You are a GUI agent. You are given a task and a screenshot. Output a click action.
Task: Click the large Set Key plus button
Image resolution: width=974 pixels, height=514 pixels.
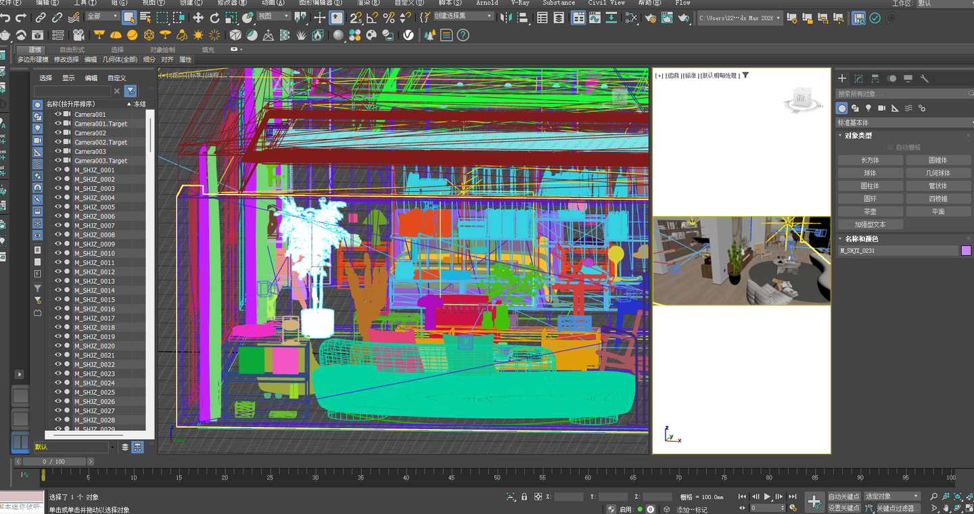click(815, 502)
